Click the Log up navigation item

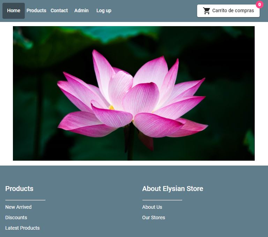tap(104, 11)
